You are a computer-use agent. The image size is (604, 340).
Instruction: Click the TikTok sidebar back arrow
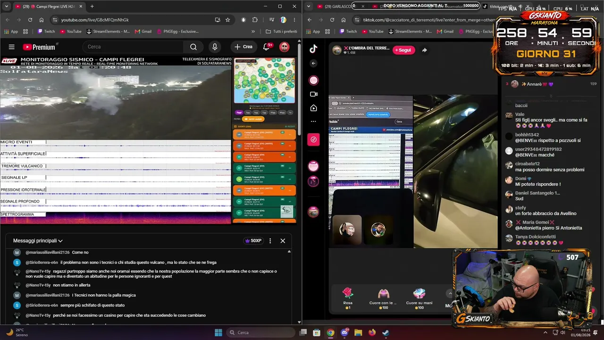313,63
